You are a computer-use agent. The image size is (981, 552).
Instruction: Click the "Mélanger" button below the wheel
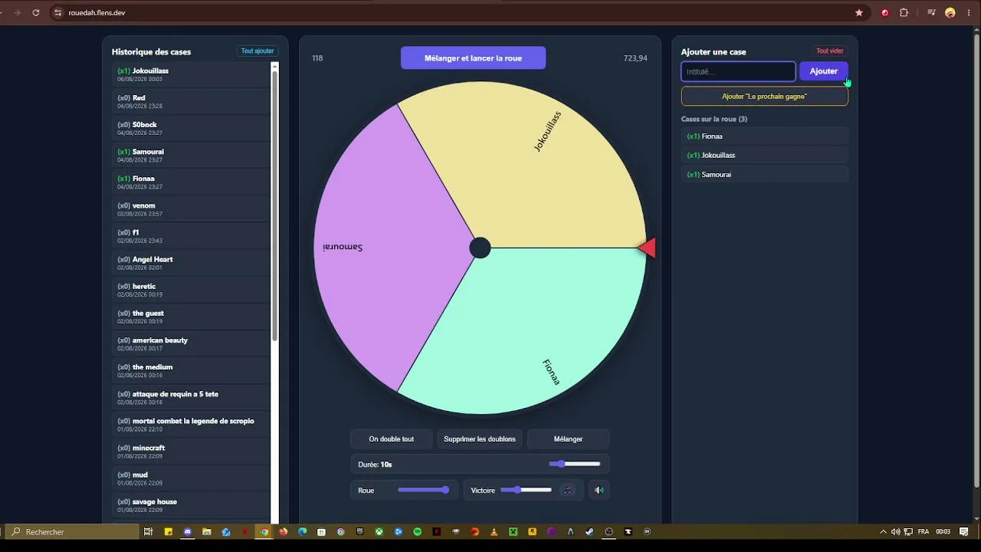(x=568, y=439)
